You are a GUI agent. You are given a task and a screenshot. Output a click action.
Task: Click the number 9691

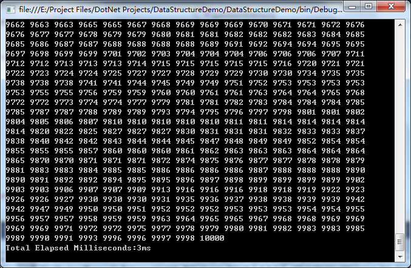[234, 44]
